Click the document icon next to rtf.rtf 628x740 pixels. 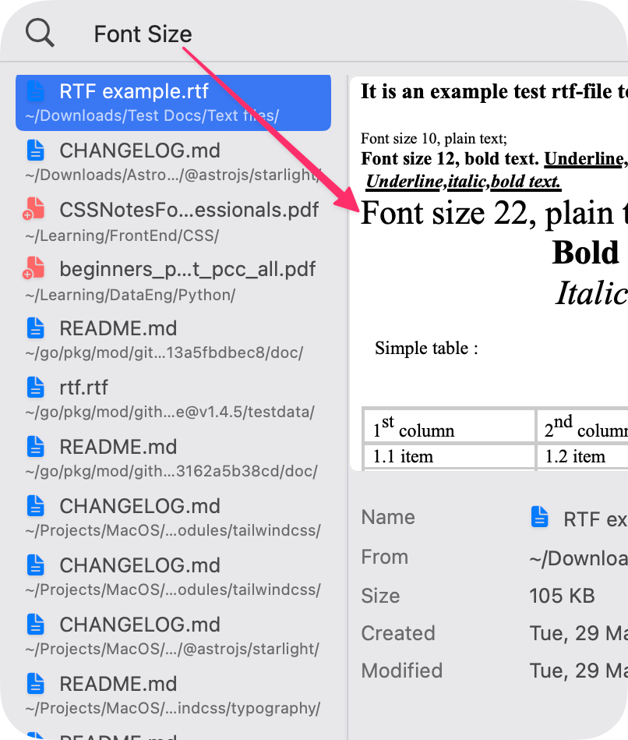pos(36,387)
